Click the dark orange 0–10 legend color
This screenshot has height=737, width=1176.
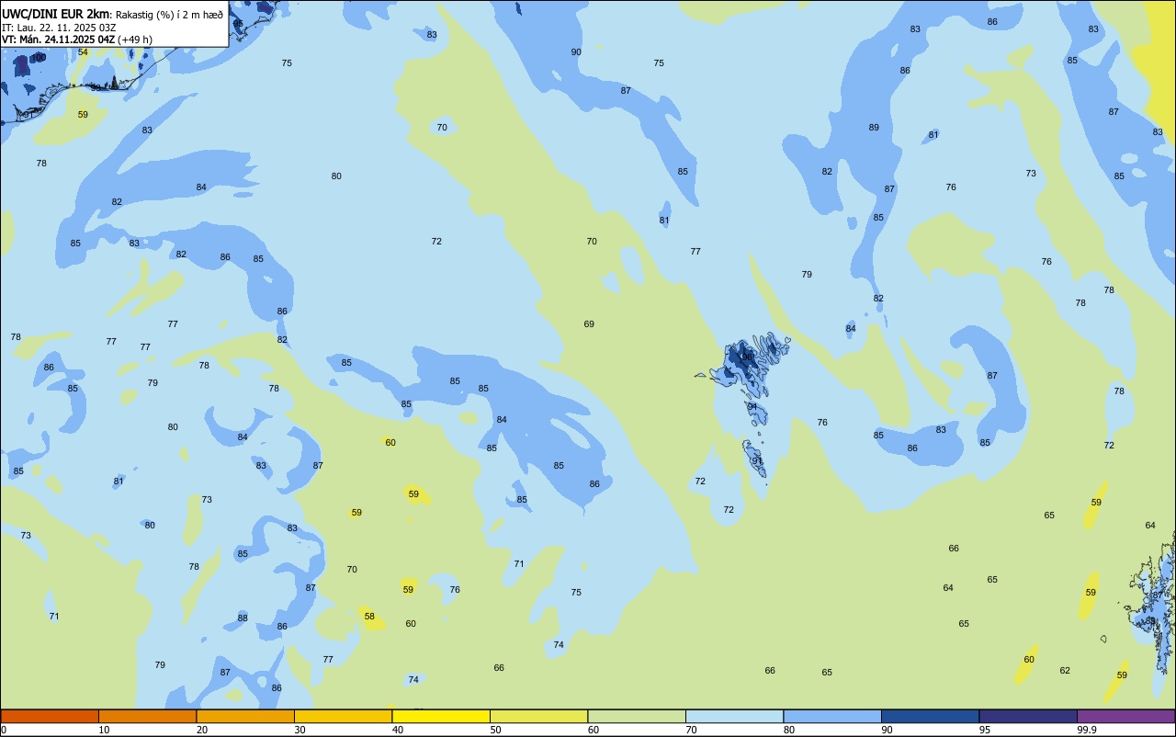pos(50,716)
